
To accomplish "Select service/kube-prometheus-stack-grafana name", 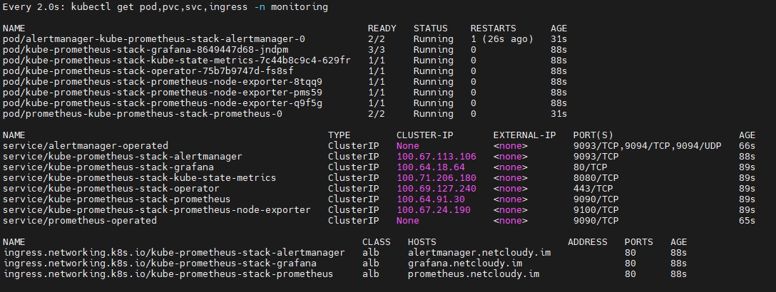I will tap(108, 167).
